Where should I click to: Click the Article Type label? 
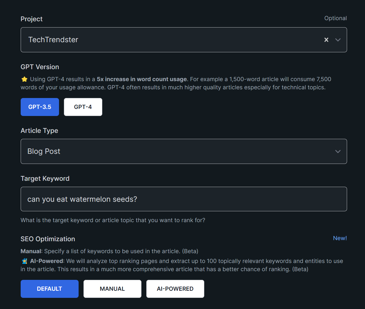pos(39,131)
